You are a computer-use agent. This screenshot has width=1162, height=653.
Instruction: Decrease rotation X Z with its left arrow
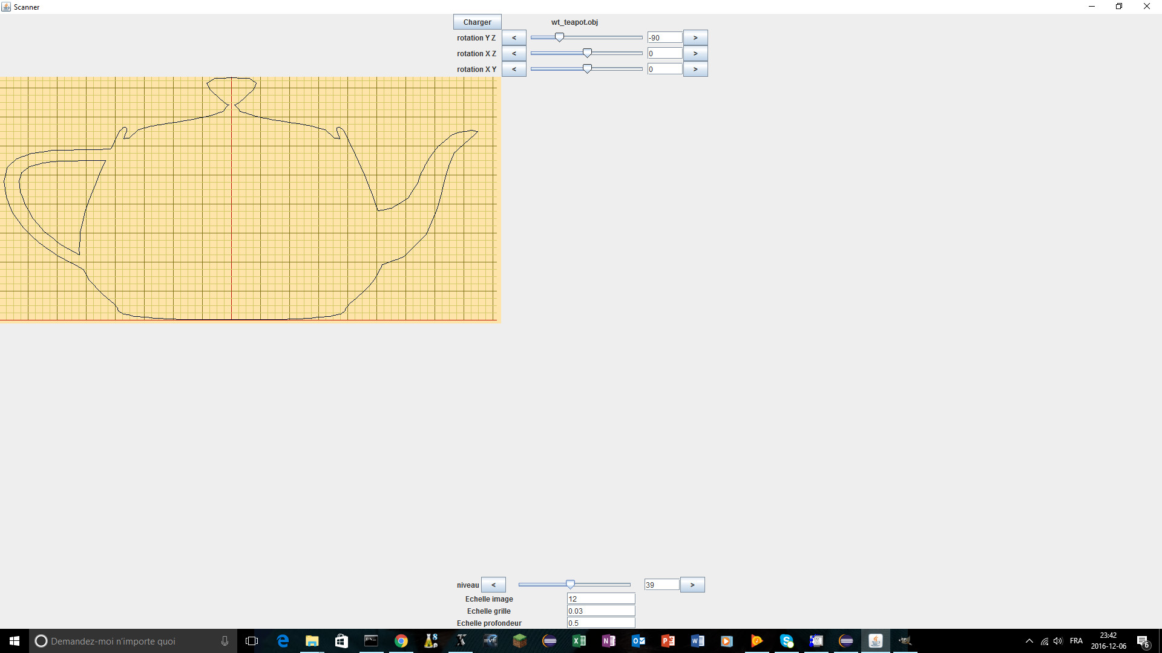(514, 53)
